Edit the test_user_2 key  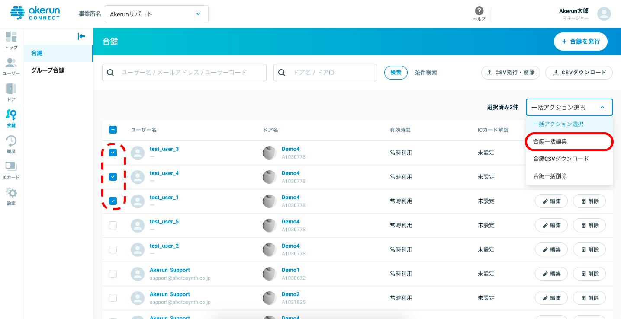(x=551, y=249)
